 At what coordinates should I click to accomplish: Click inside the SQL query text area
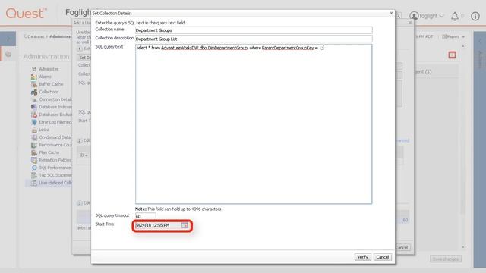click(x=254, y=124)
